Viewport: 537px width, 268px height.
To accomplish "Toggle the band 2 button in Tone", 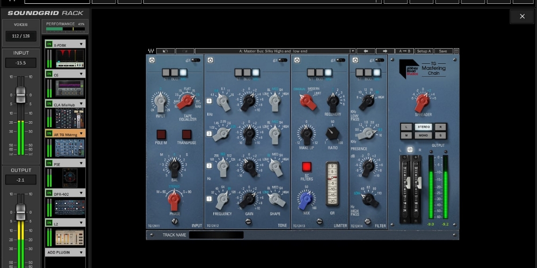I will pyautogui.click(x=209, y=166).
